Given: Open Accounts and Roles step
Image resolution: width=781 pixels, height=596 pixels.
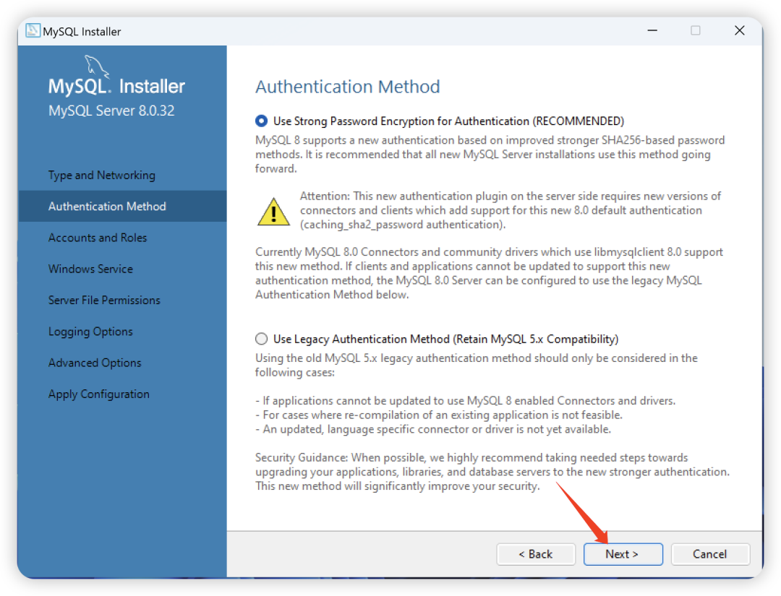Looking at the screenshot, I should [98, 238].
